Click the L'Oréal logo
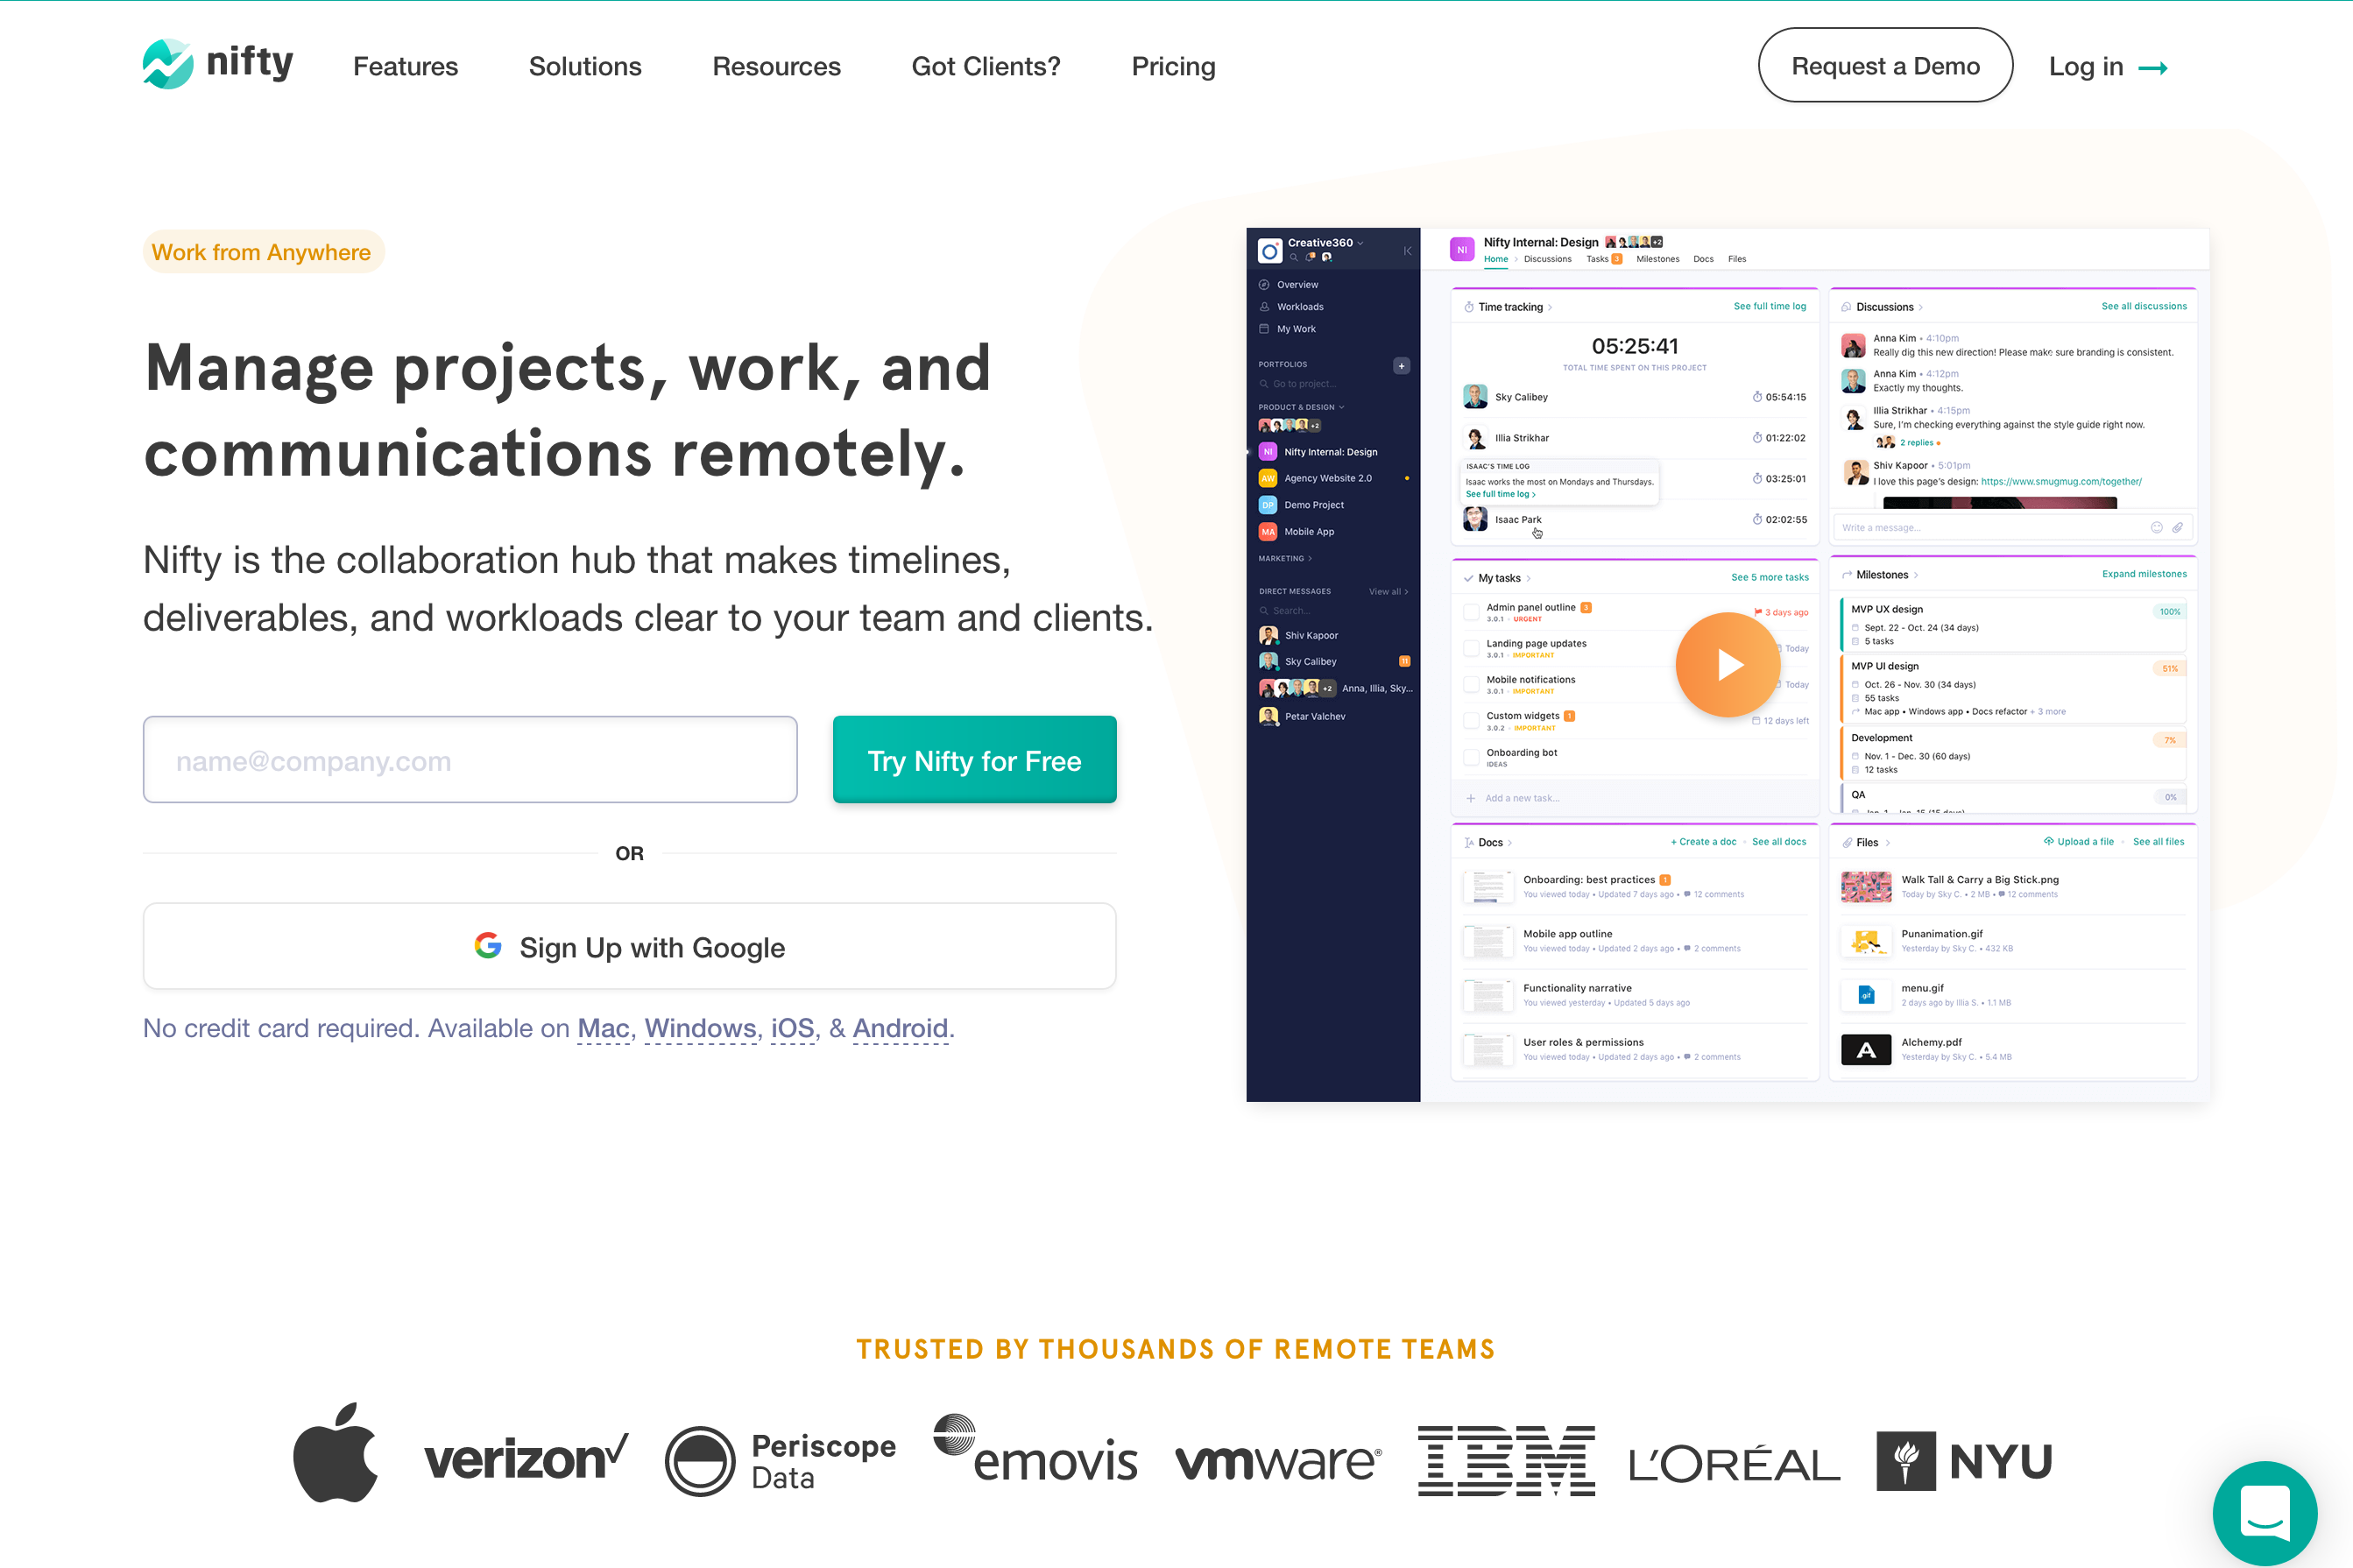2353x1568 pixels. (x=1734, y=1463)
